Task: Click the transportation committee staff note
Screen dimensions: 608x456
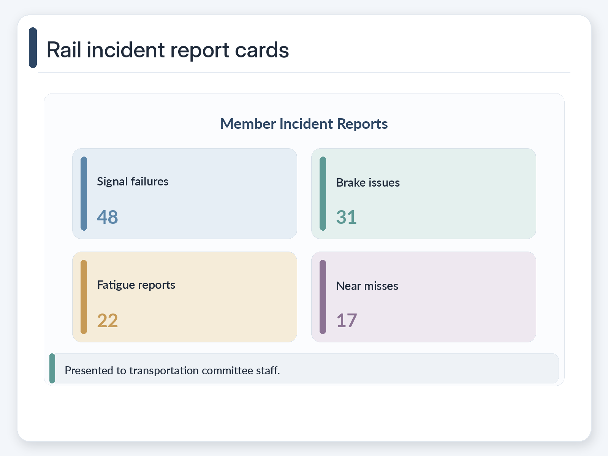Action: click(172, 370)
